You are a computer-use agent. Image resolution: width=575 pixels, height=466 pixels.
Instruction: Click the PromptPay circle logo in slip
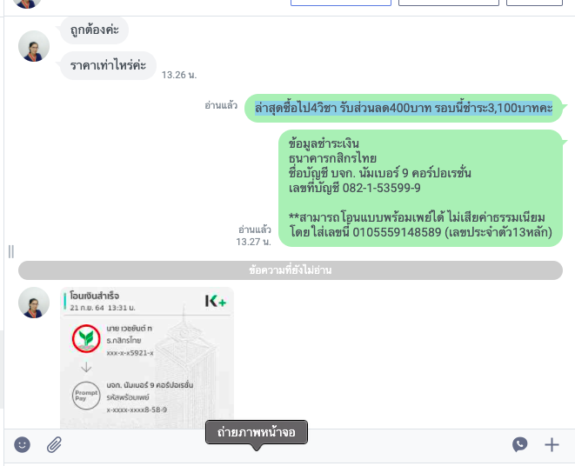86,396
